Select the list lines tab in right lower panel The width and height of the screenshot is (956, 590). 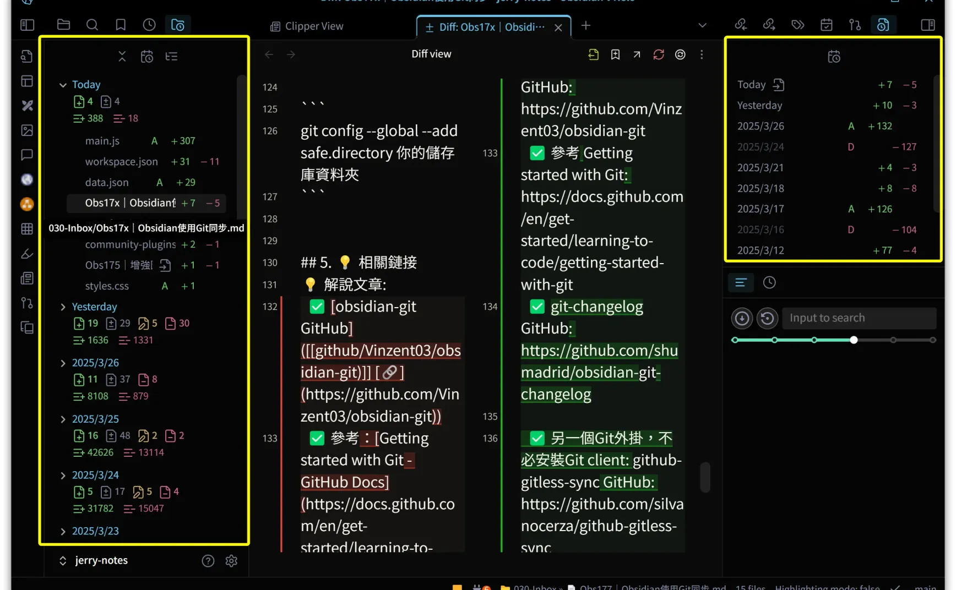[x=741, y=283]
